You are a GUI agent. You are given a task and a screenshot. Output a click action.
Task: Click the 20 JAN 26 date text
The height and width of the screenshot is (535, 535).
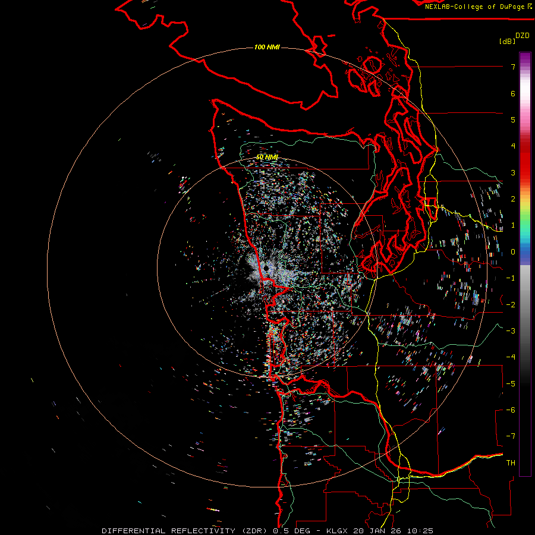click(377, 531)
